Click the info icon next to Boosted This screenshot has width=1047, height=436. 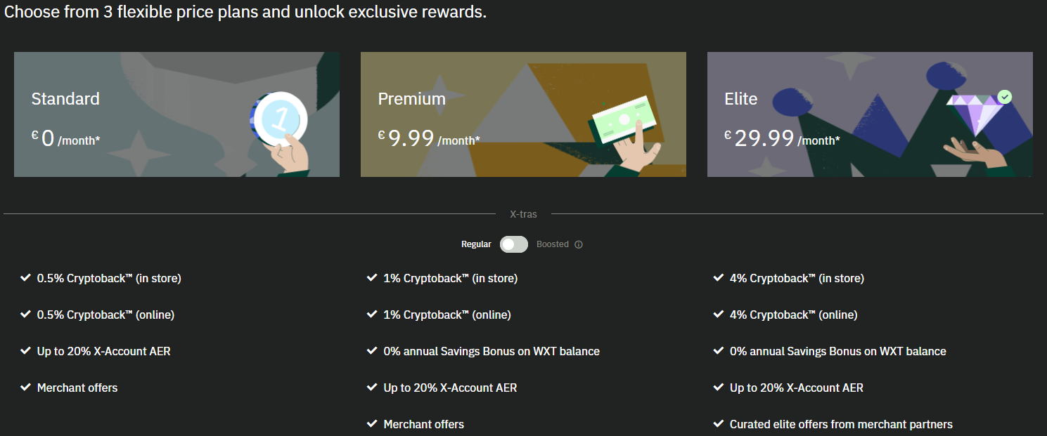pos(579,244)
